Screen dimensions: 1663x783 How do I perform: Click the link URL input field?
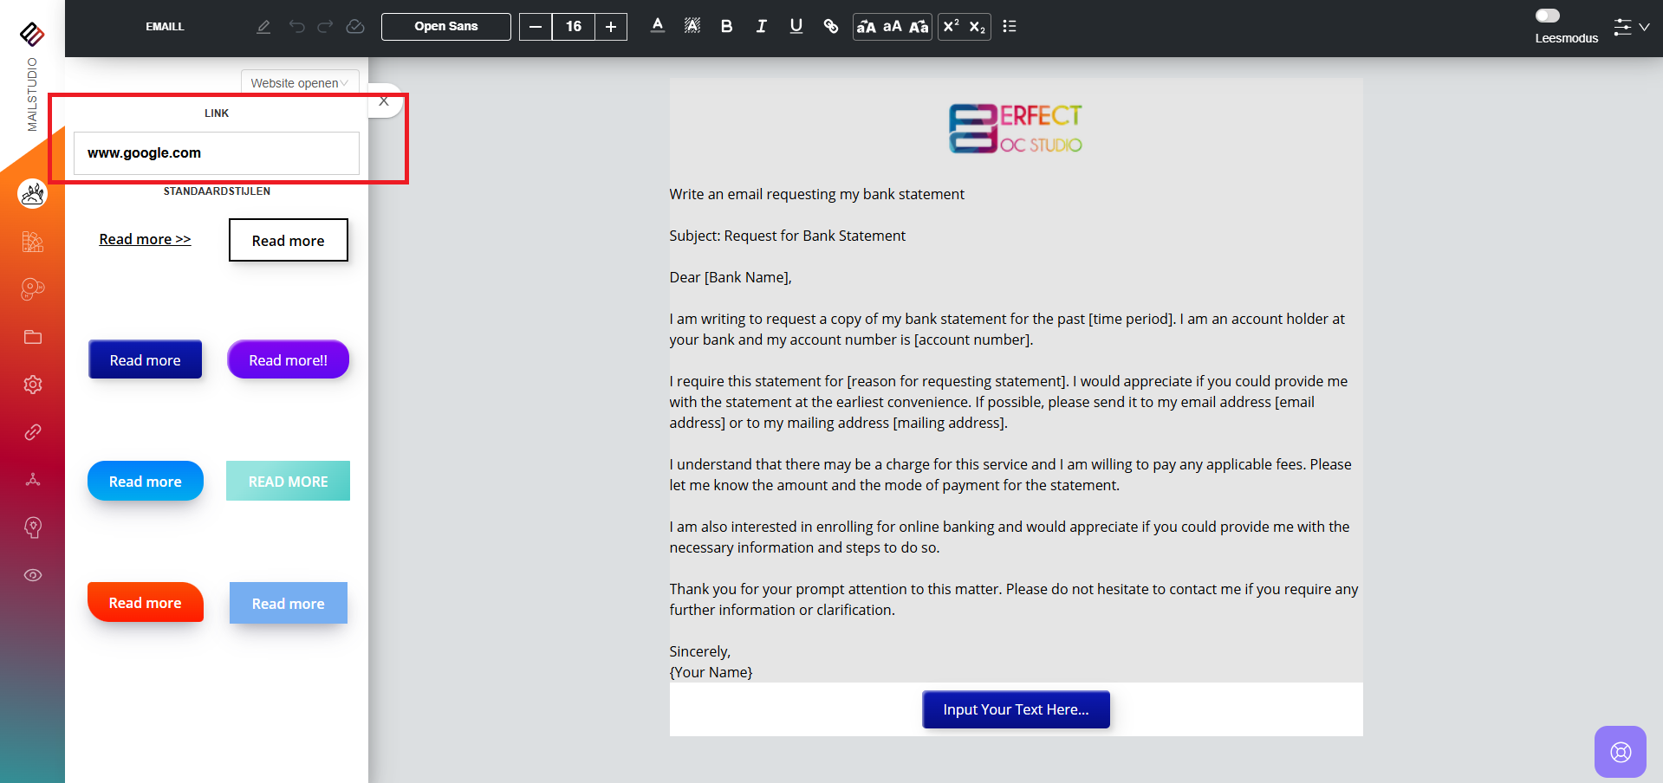[x=217, y=153]
